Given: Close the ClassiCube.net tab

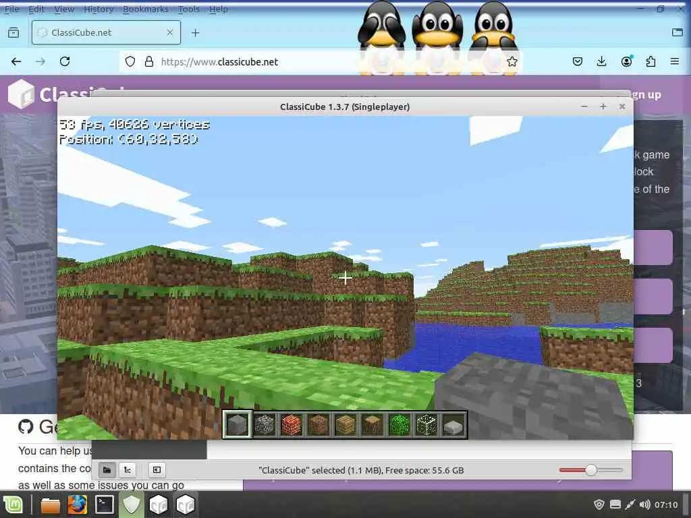Looking at the screenshot, I should pyautogui.click(x=169, y=32).
